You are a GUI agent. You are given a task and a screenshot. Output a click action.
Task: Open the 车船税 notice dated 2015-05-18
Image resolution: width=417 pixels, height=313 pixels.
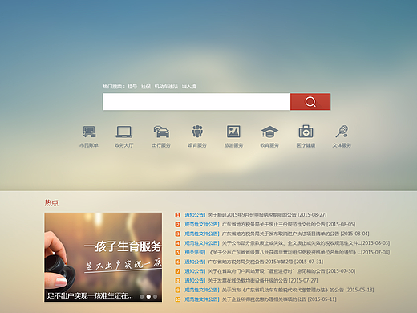[298, 290]
